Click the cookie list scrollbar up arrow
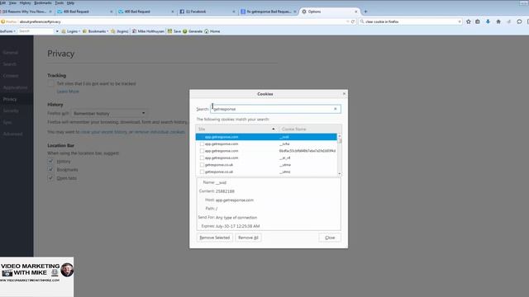 point(340,135)
